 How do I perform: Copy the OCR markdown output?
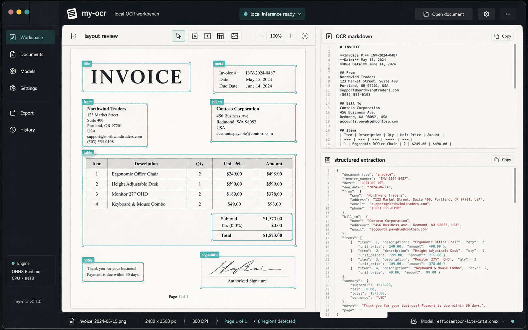tap(503, 36)
